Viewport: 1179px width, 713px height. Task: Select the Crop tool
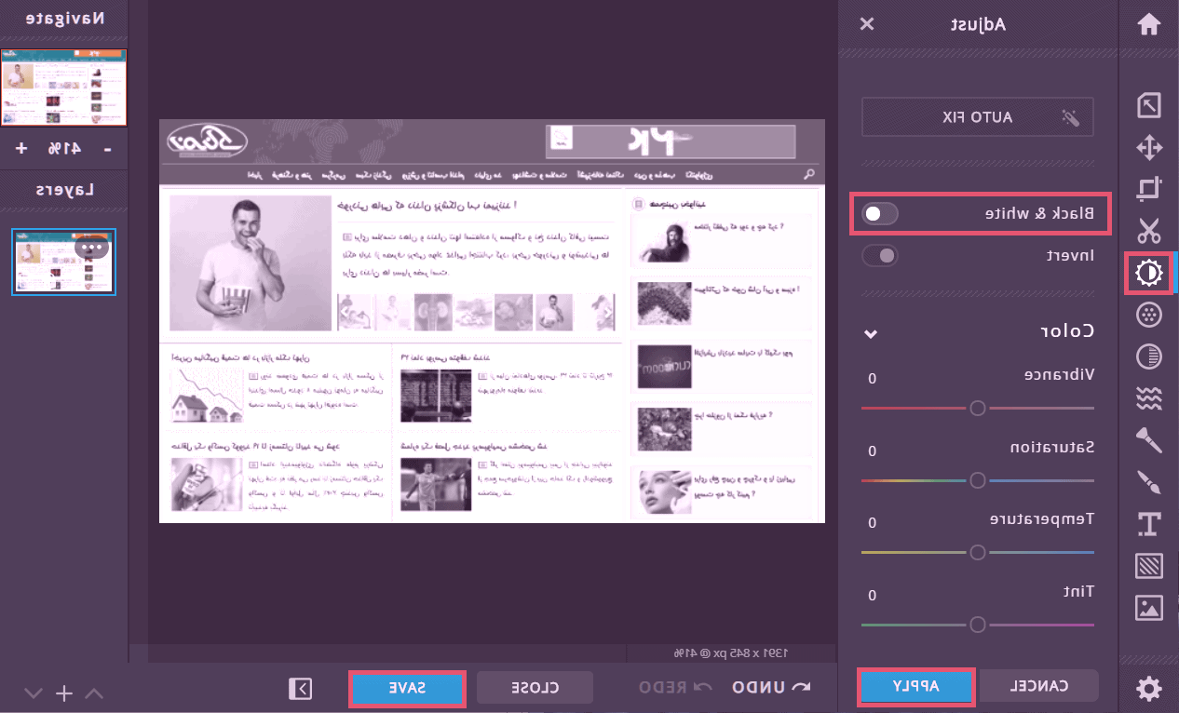1149,189
